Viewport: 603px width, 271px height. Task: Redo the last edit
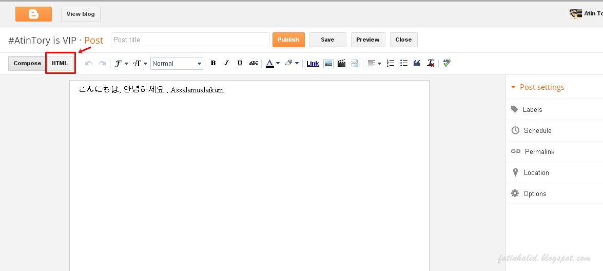tap(102, 64)
